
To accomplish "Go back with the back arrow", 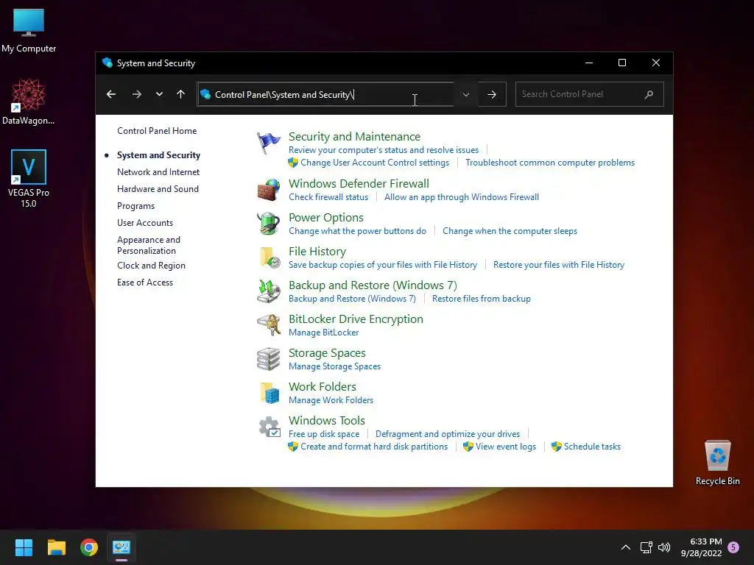I will point(111,94).
